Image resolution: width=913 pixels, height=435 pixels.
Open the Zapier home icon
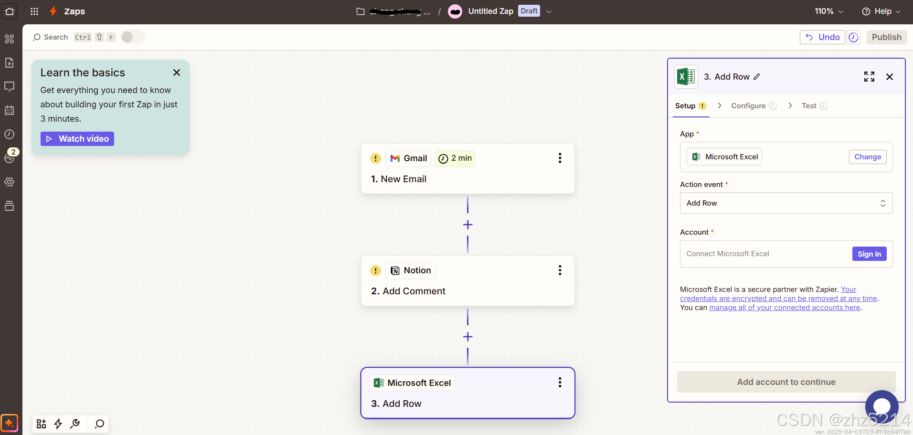pyautogui.click(x=10, y=11)
